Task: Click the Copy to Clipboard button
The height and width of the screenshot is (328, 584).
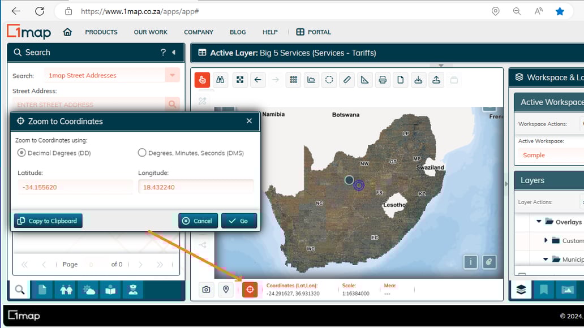Action: (x=48, y=221)
